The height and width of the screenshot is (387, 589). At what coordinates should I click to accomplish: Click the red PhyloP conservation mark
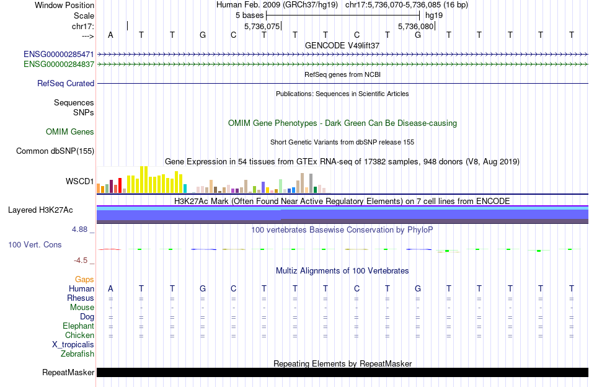coord(110,249)
